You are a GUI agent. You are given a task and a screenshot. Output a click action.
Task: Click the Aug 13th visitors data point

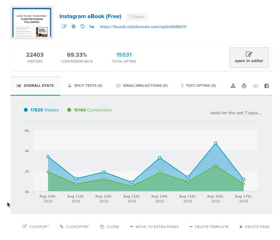click(132, 182)
